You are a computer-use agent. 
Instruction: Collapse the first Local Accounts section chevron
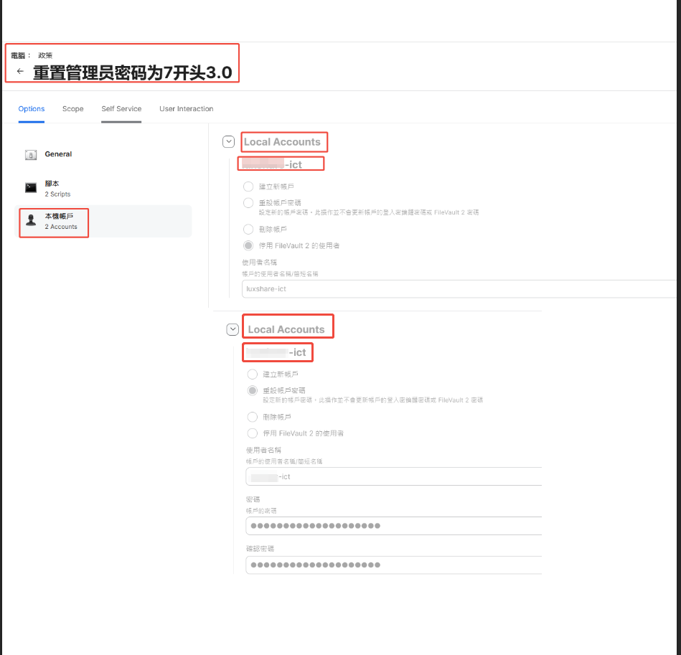tap(228, 142)
